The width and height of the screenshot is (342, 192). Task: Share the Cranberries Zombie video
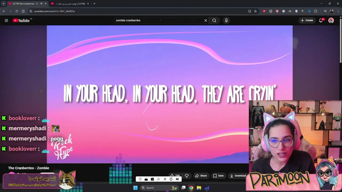tap(201, 176)
